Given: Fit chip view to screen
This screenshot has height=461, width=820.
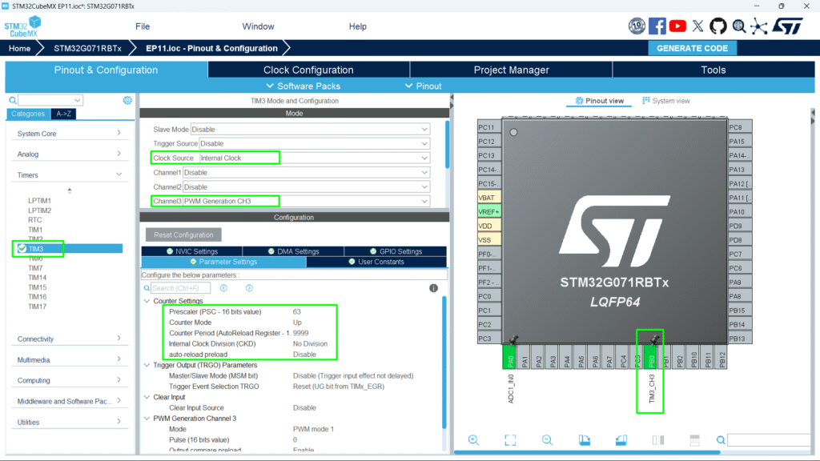Looking at the screenshot, I should point(510,440).
